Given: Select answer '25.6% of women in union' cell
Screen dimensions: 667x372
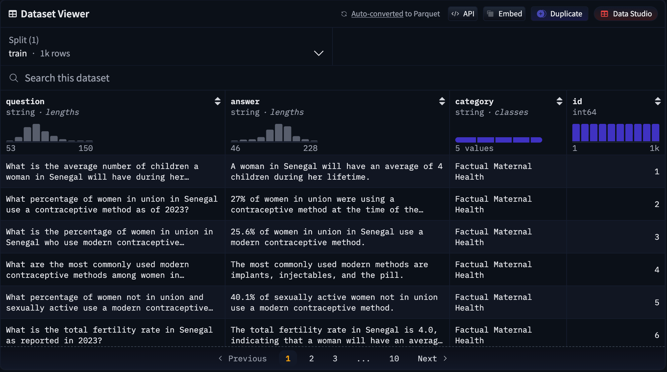Looking at the screenshot, I should [x=338, y=237].
